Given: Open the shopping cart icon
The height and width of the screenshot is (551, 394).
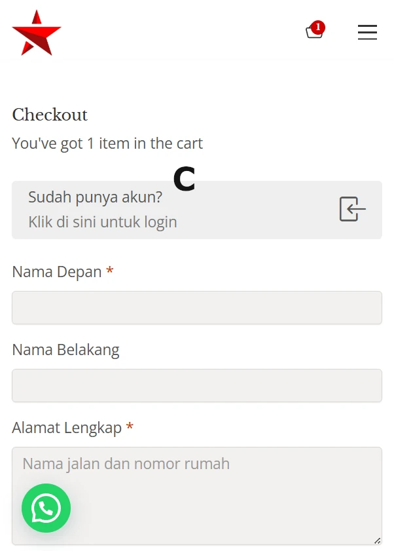Looking at the screenshot, I should pos(313,31).
